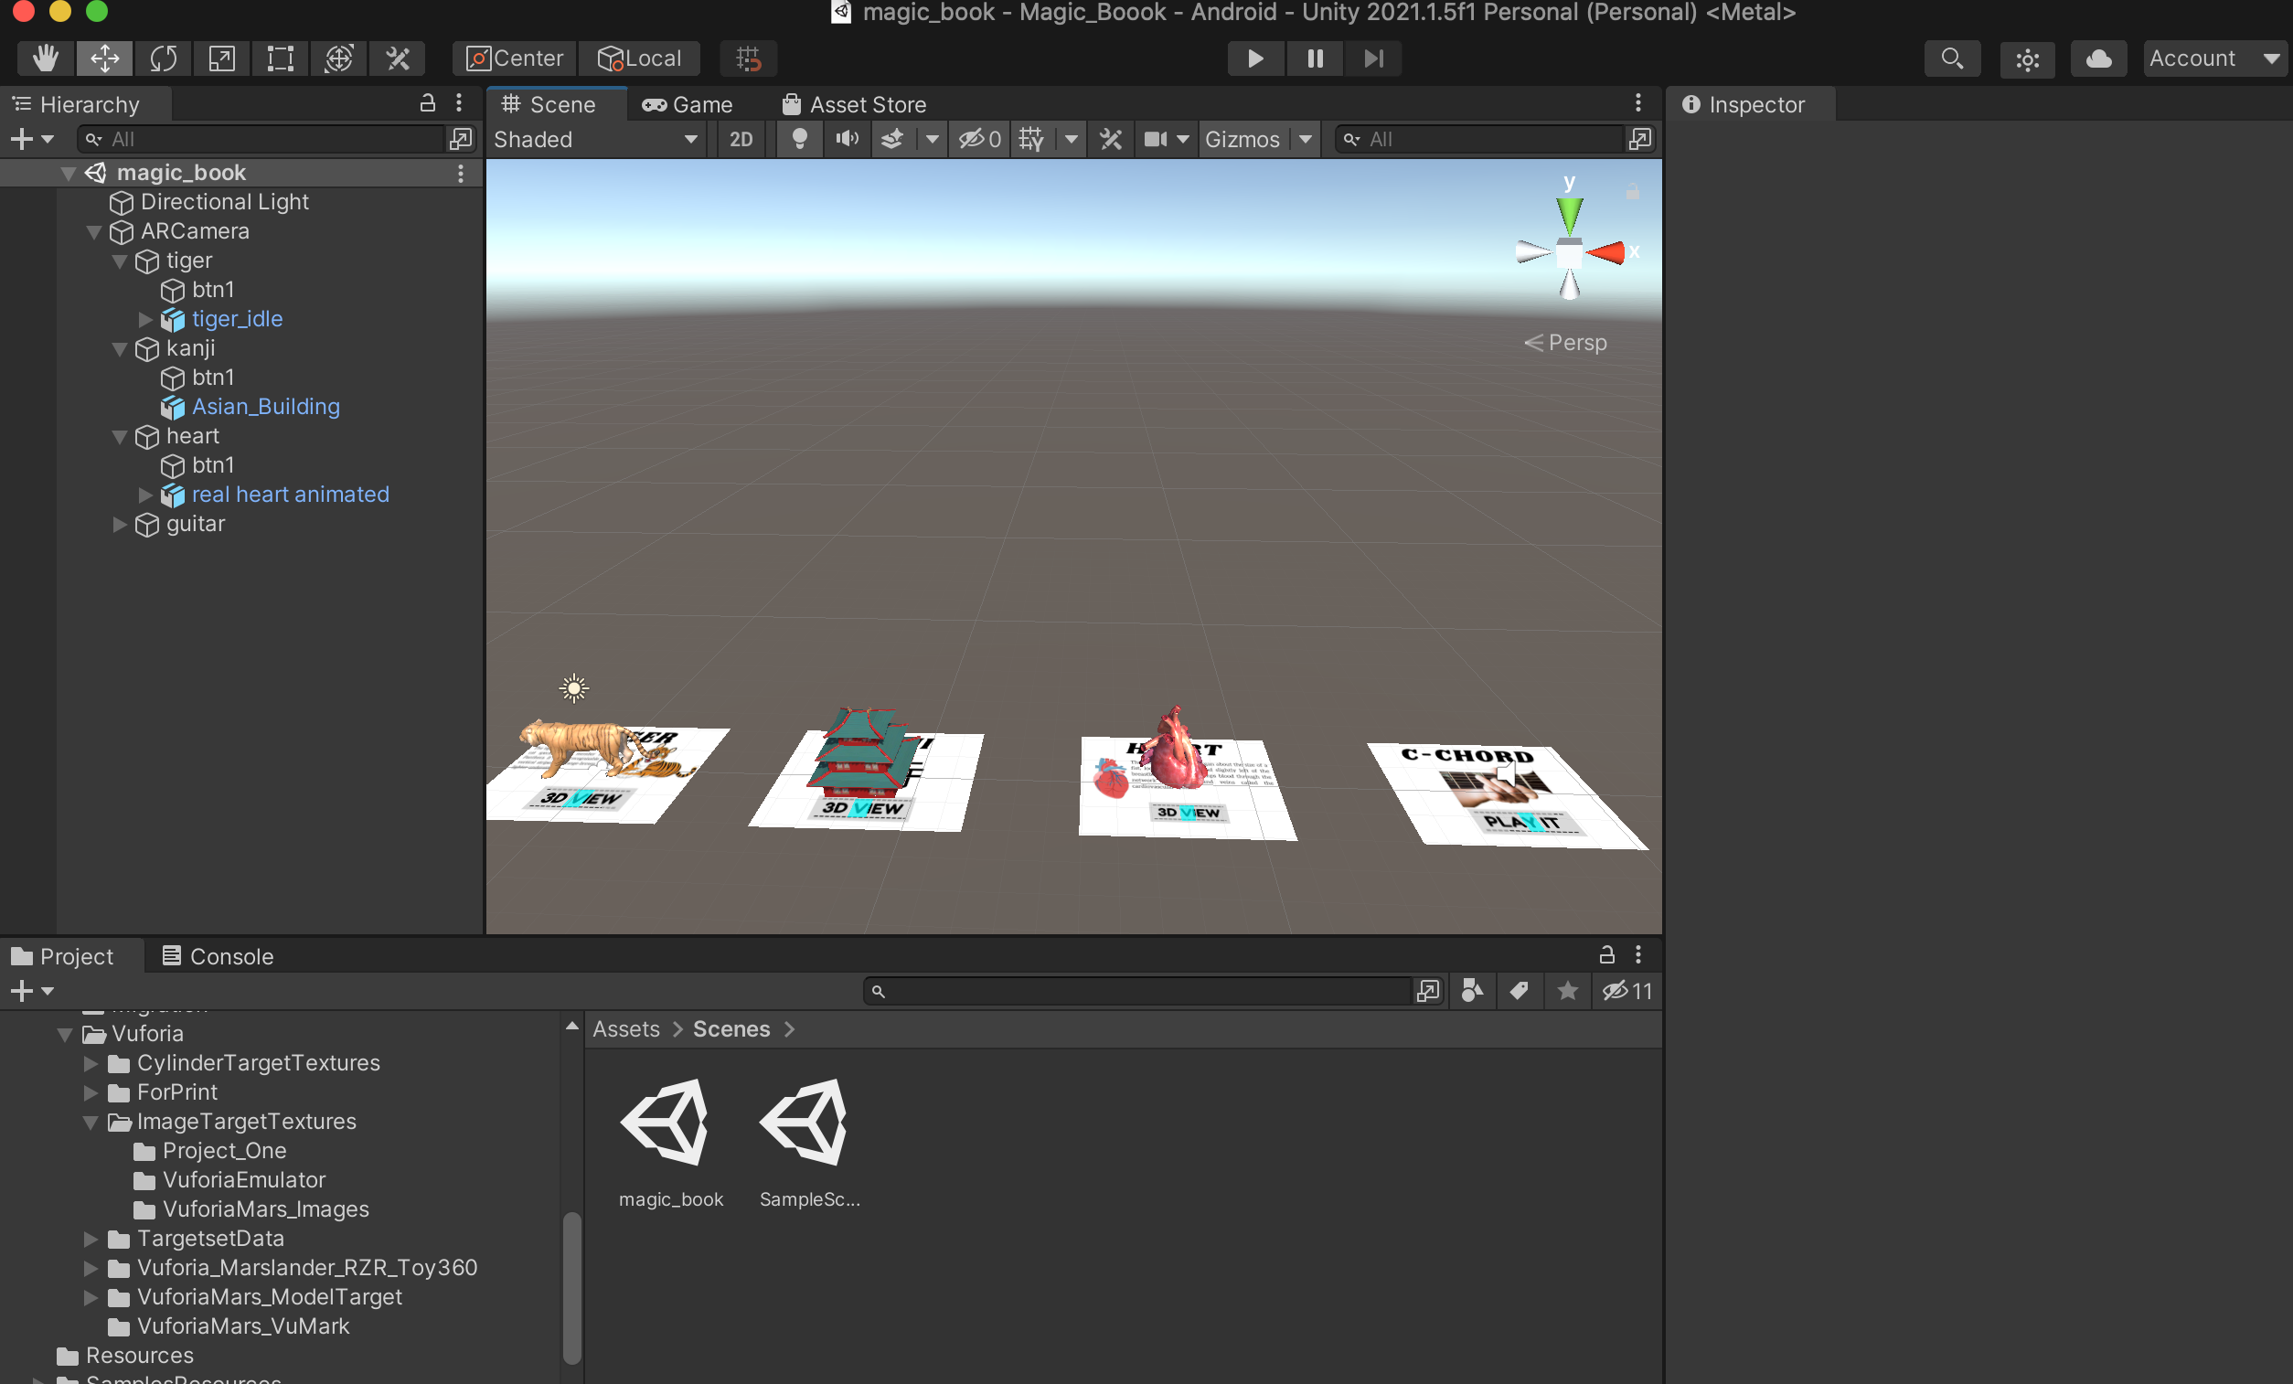Screen dimensions: 2293x1384
Task: Open Unity Collaborate cloud icon
Action: (x=2097, y=59)
